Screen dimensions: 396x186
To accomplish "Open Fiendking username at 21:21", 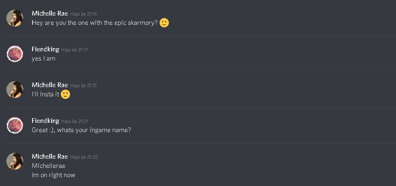I will 46,120.
